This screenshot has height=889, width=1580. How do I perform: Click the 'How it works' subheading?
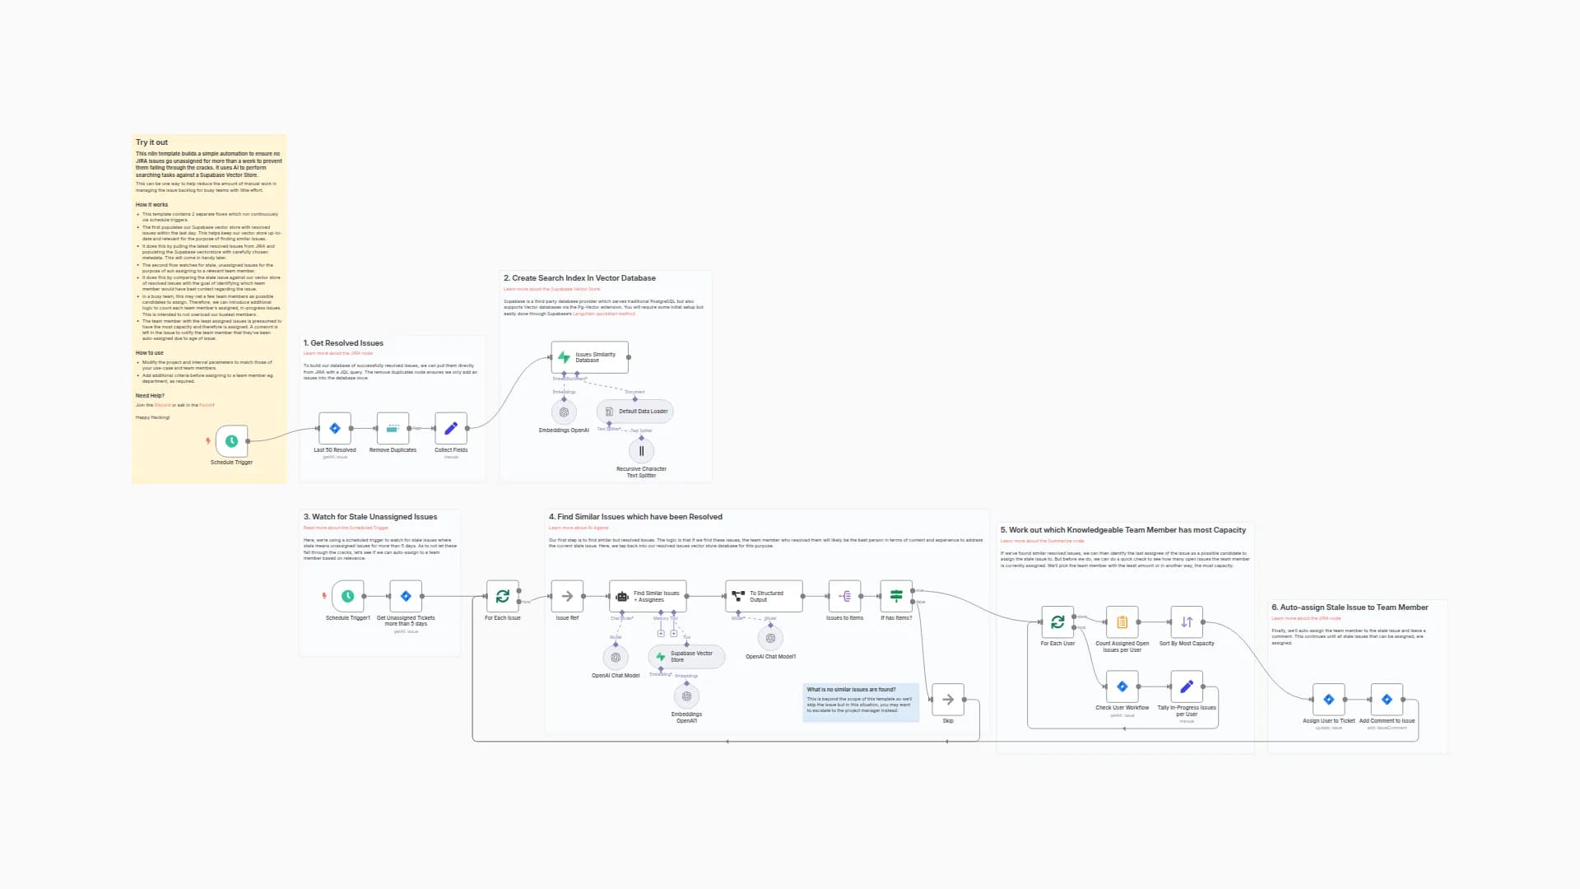151,205
